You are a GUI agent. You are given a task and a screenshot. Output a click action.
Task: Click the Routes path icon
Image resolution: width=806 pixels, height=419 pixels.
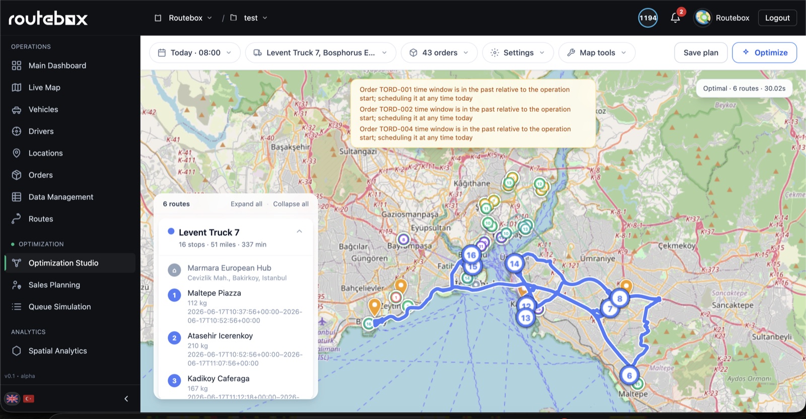tap(17, 219)
